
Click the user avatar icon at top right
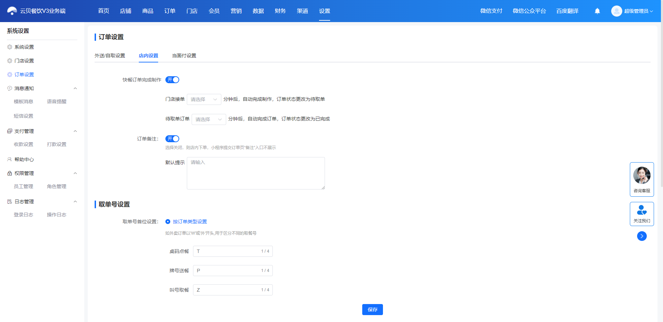click(x=616, y=11)
